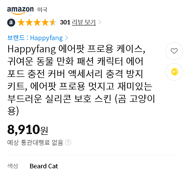Open the 브랜드 : Happyfang link

pyautogui.click(x=35, y=38)
